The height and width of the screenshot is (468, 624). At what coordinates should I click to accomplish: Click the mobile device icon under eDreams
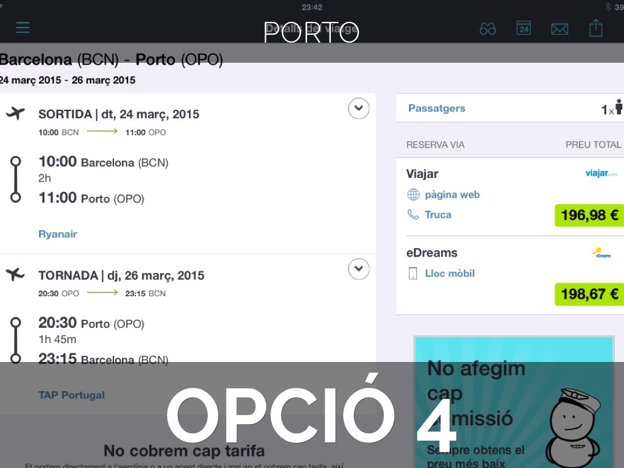(413, 273)
